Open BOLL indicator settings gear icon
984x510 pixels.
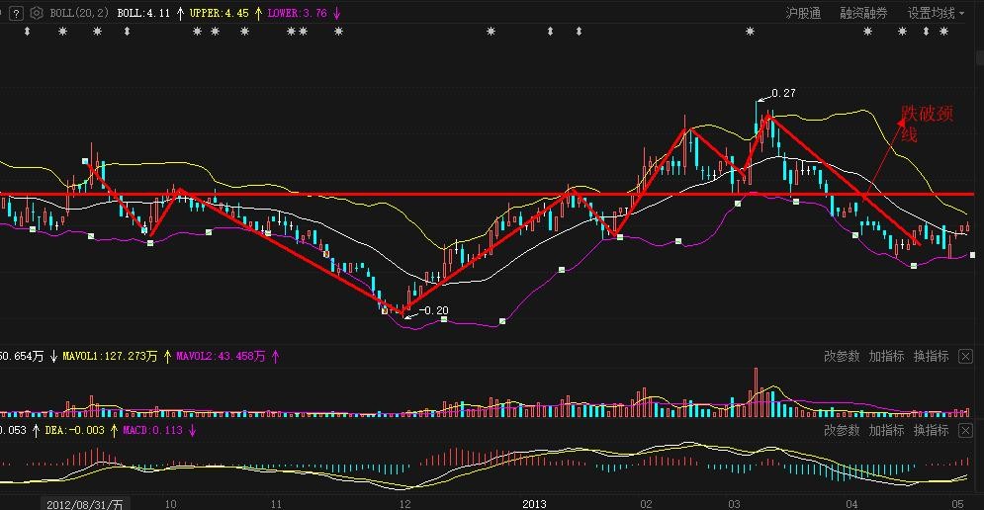click(x=37, y=13)
